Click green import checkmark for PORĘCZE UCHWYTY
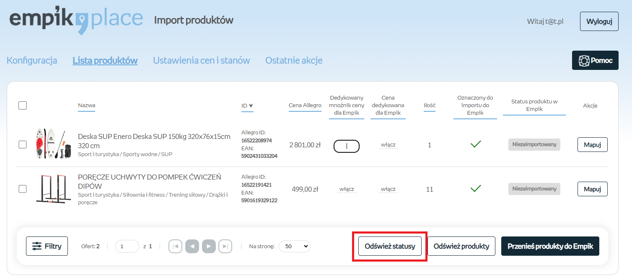This screenshot has height=280, width=632. (x=475, y=189)
